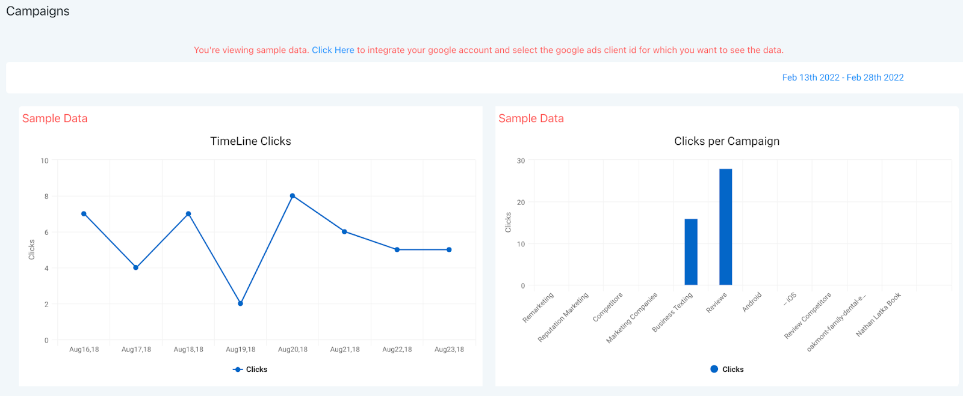Toggle the Clicks legend under Clicks per Campaign chart
The height and width of the screenshot is (396, 963).
coord(727,370)
